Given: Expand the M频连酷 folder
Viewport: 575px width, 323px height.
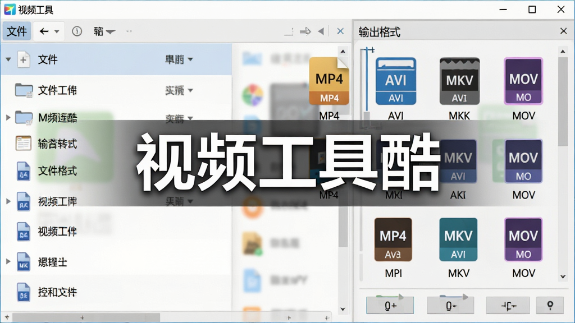Looking at the screenshot, I should point(8,118).
